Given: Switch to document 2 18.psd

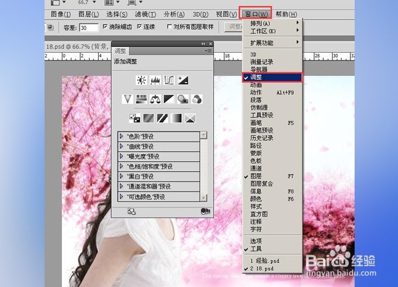Looking at the screenshot, I should [273, 268].
